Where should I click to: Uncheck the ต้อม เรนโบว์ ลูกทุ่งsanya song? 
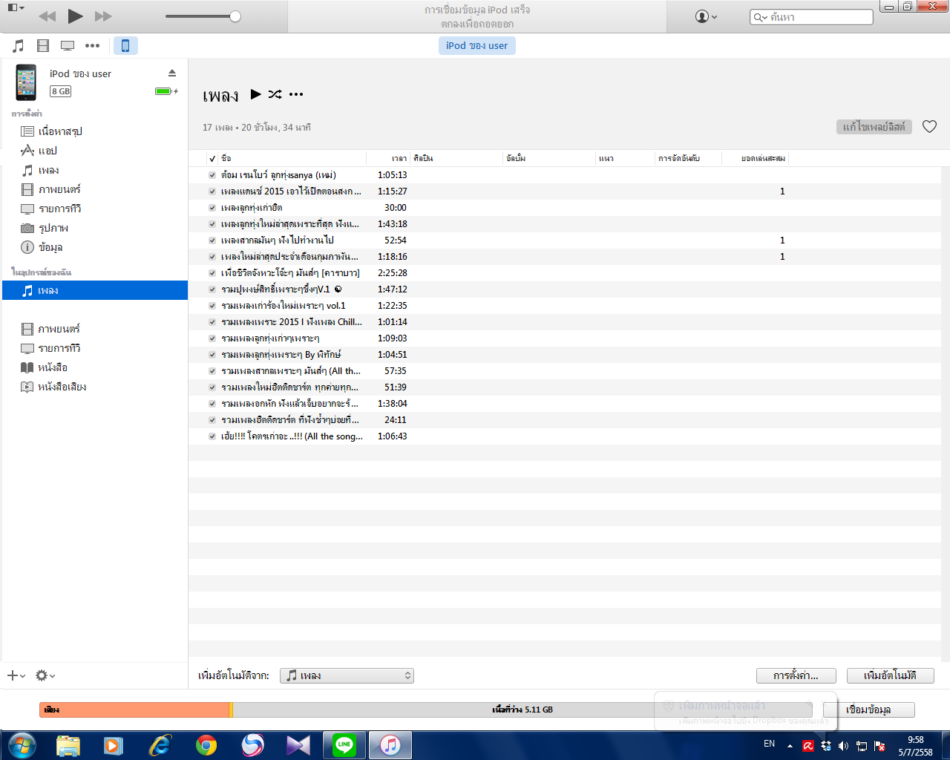212,175
